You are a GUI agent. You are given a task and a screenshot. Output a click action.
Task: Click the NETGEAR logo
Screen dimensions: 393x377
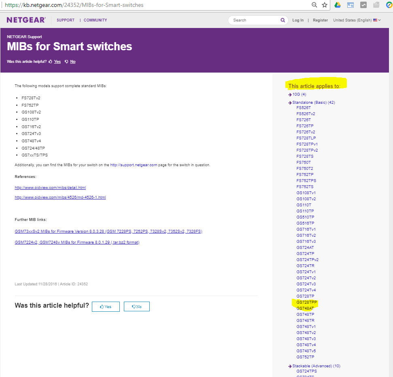(26, 20)
